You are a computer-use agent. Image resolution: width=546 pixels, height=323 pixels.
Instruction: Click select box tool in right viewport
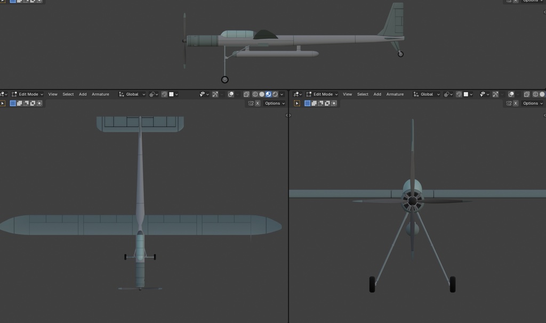[x=297, y=103]
